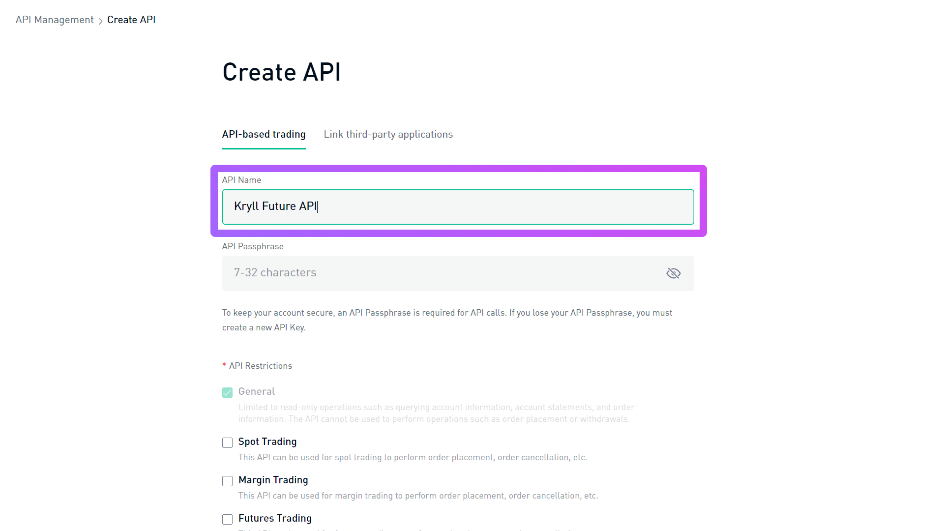
Task: Click the breadcrumb chevron separator arrow
Action: tap(100, 21)
